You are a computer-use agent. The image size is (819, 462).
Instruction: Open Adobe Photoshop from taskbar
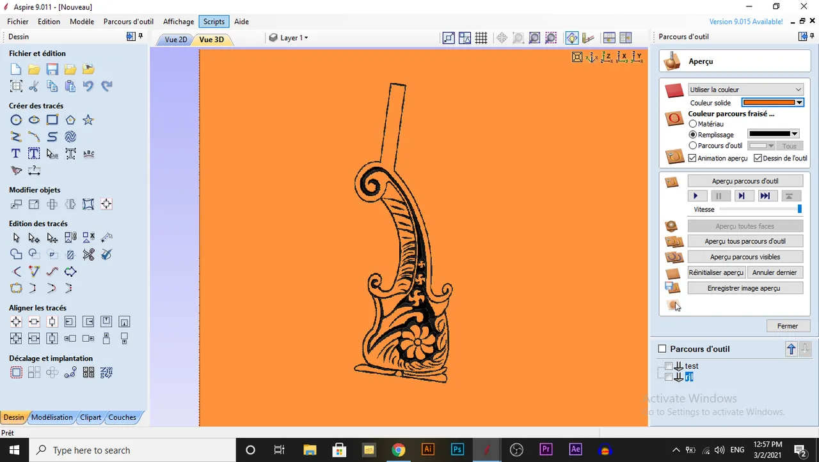coord(457,450)
